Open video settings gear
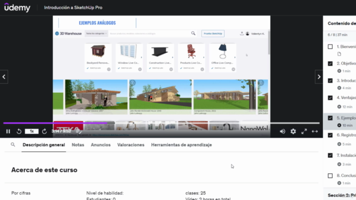This screenshot has width=356, height=200. tap(293, 131)
